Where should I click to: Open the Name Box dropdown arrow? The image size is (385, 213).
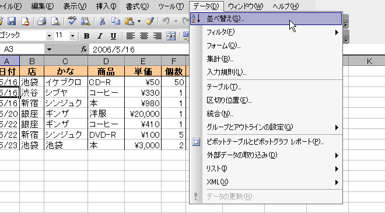coord(49,50)
